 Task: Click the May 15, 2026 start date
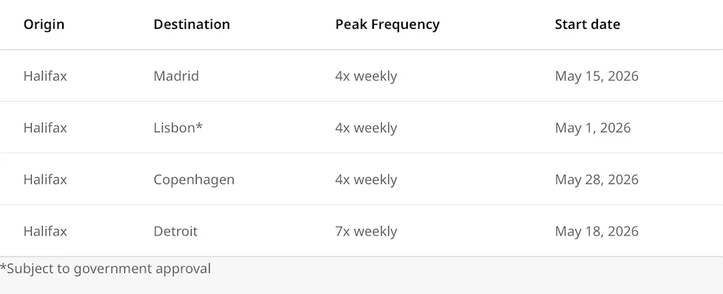[596, 76]
